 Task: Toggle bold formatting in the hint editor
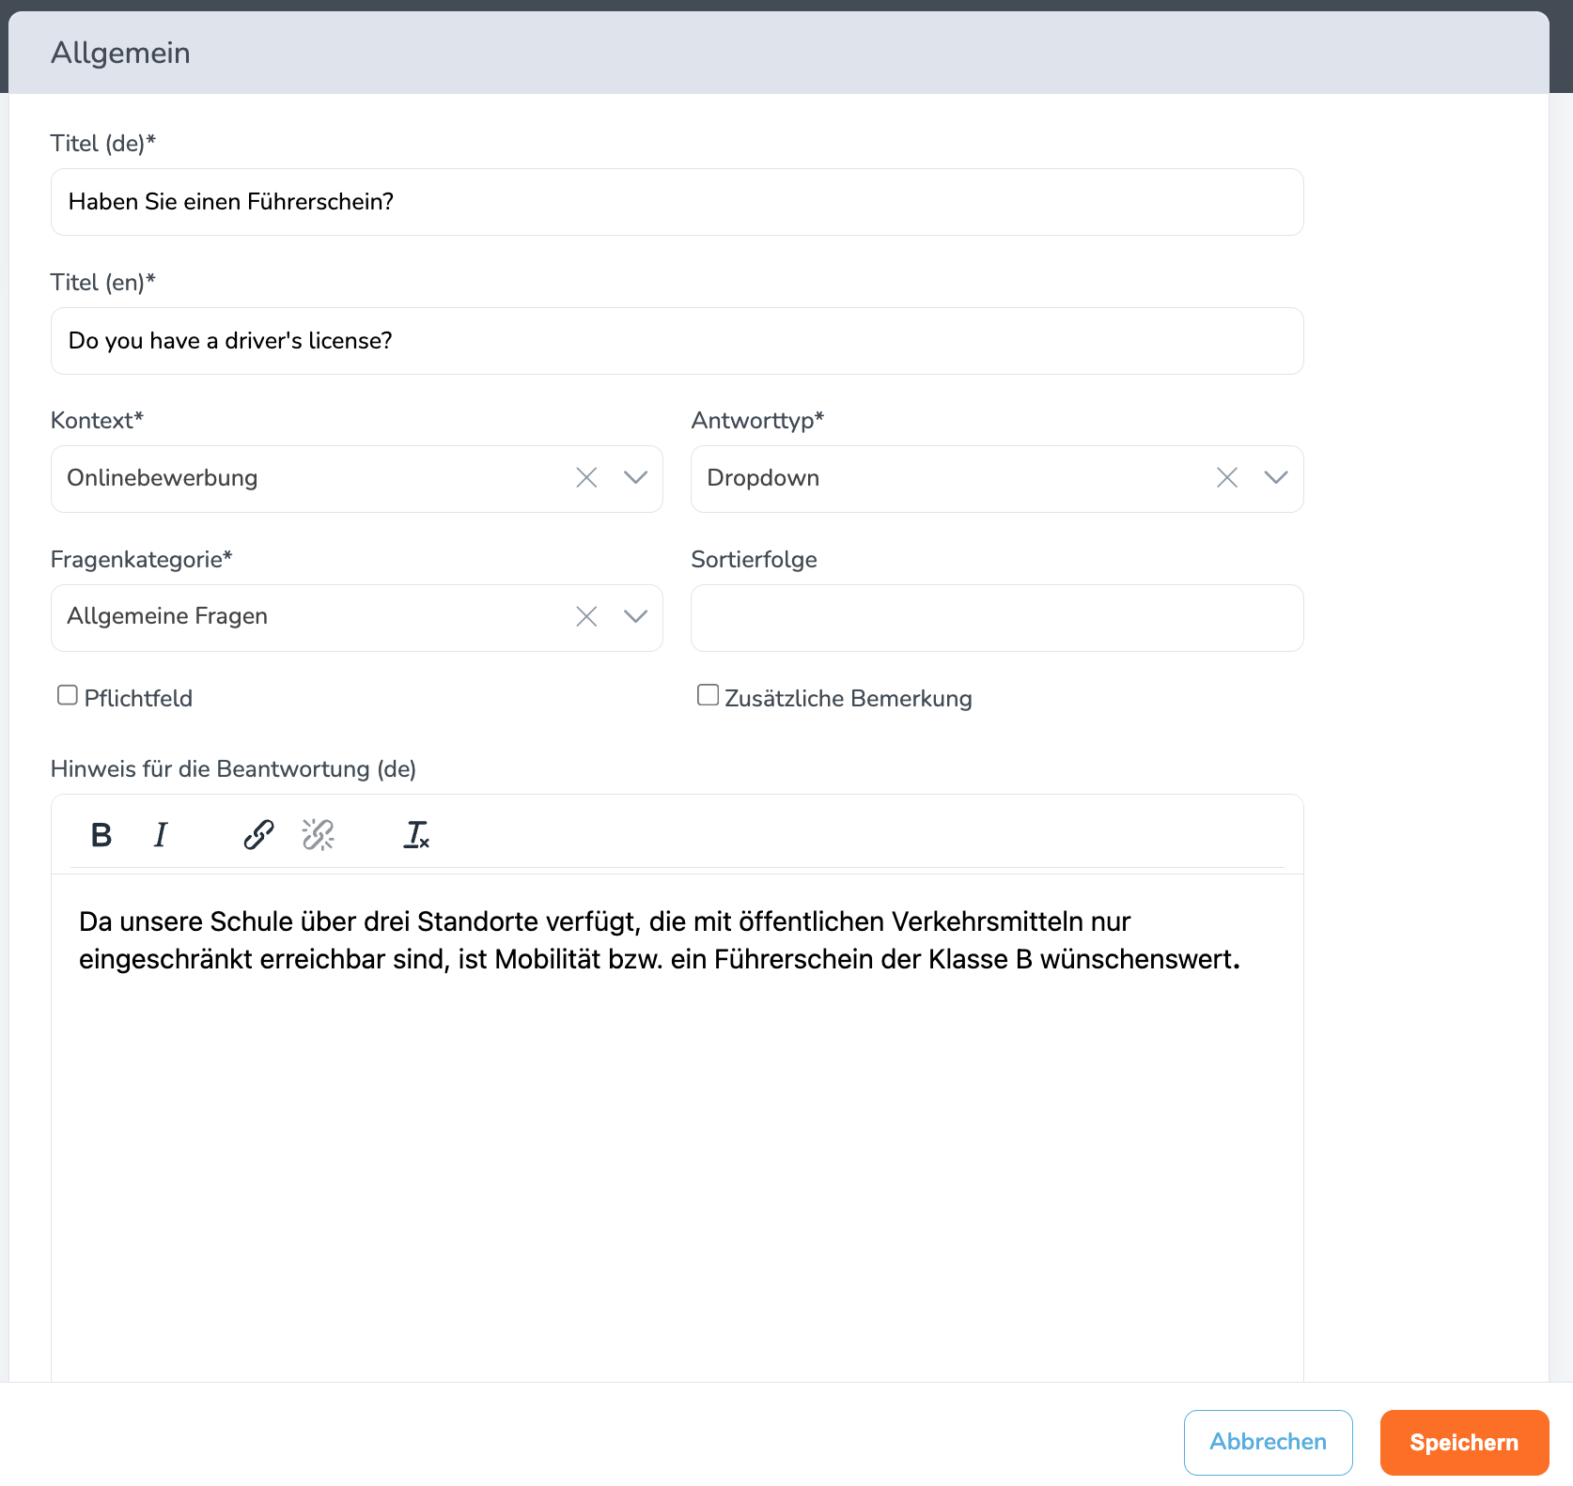point(100,834)
